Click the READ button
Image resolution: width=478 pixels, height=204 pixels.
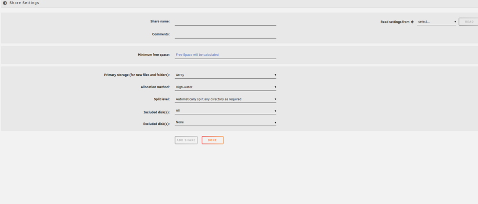pyautogui.click(x=469, y=22)
